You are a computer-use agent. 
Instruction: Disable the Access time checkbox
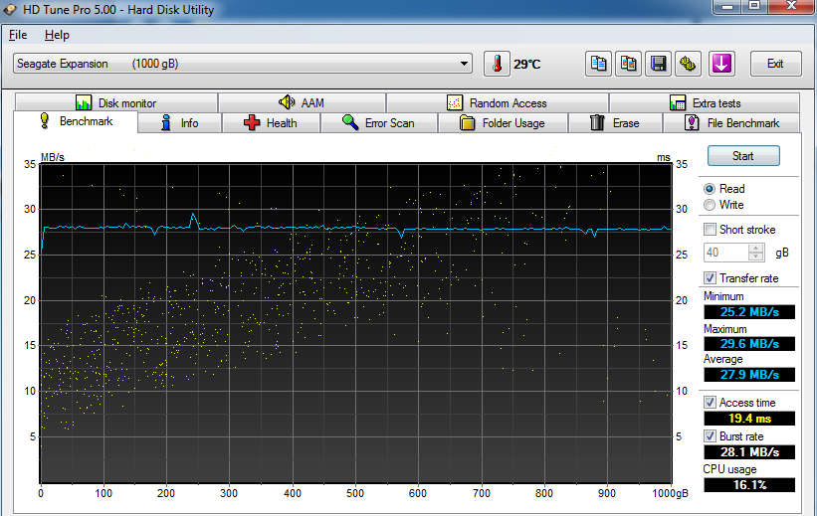(x=710, y=403)
